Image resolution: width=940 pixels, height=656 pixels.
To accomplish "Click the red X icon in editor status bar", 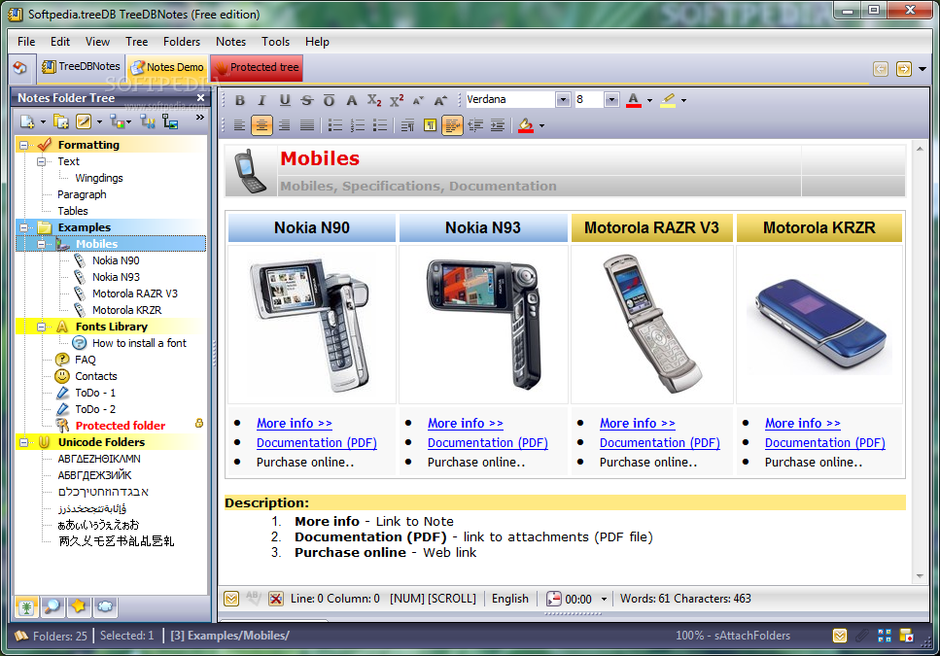I will click(276, 599).
